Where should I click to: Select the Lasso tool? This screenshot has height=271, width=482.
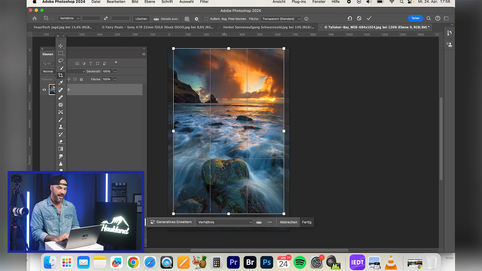(x=61, y=61)
